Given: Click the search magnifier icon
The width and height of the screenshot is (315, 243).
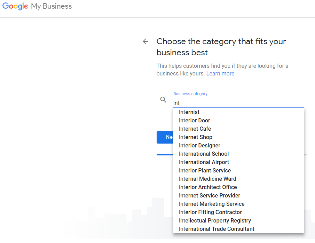Looking at the screenshot, I should click(x=163, y=100).
